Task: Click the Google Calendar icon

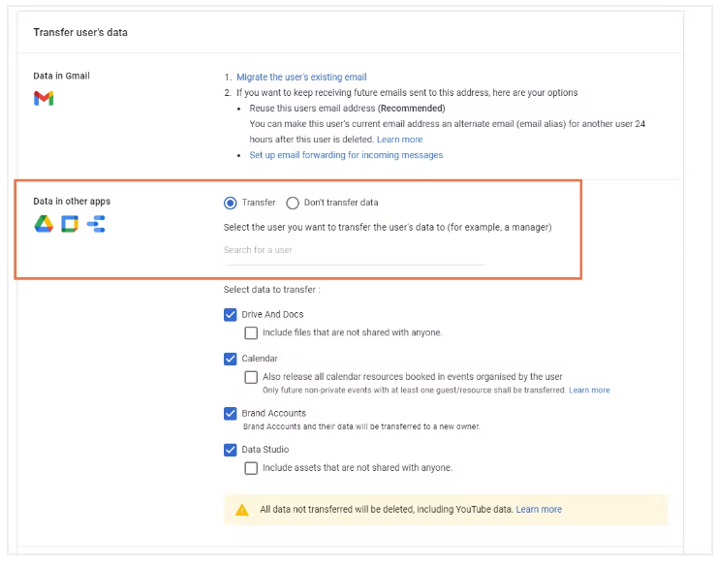Action: click(x=70, y=224)
